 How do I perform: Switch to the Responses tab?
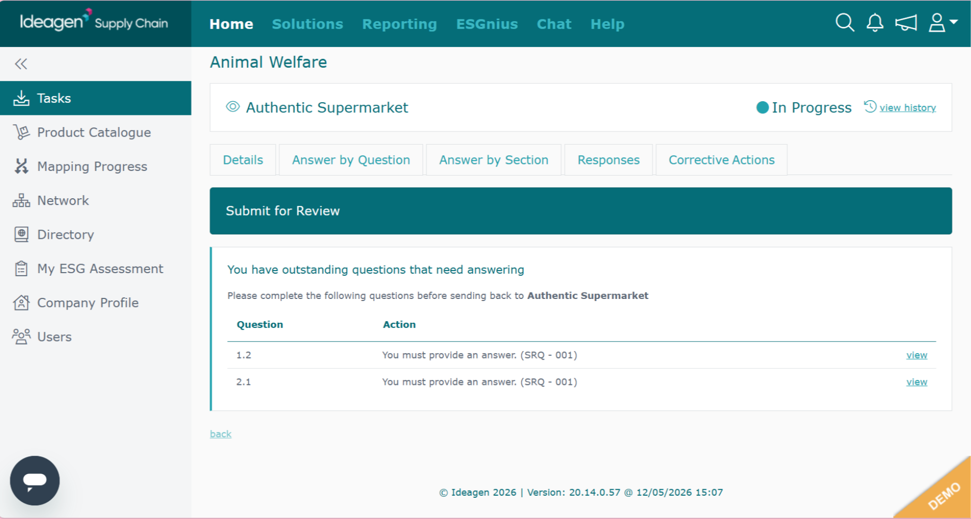pos(608,160)
